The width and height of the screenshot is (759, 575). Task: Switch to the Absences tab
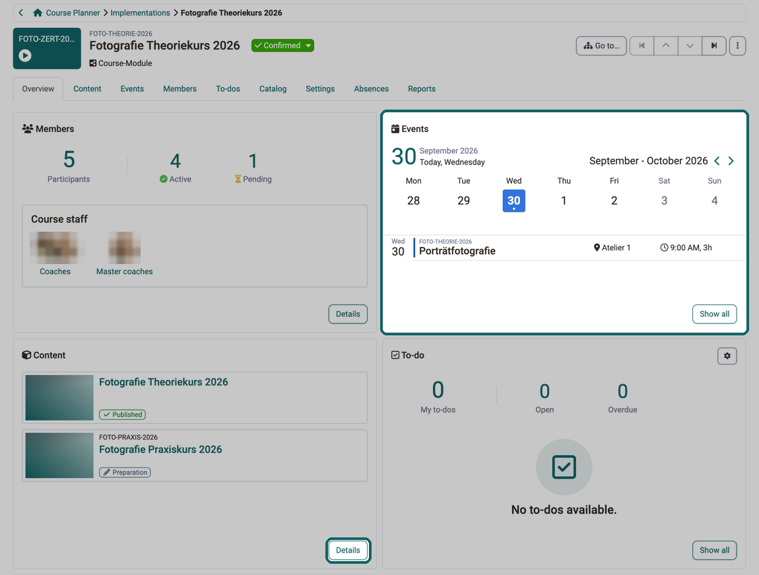(372, 89)
